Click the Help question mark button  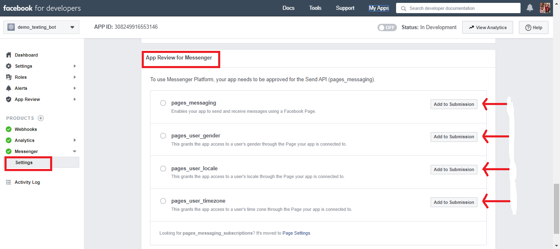pyautogui.click(x=533, y=27)
